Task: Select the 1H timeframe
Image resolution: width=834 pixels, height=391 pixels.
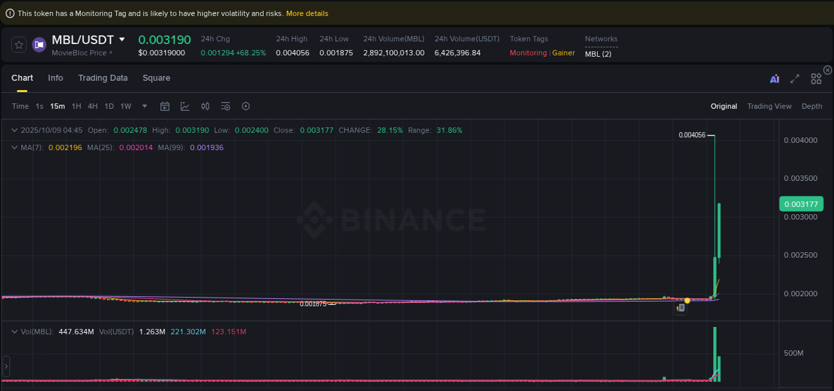Action: pos(76,106)
